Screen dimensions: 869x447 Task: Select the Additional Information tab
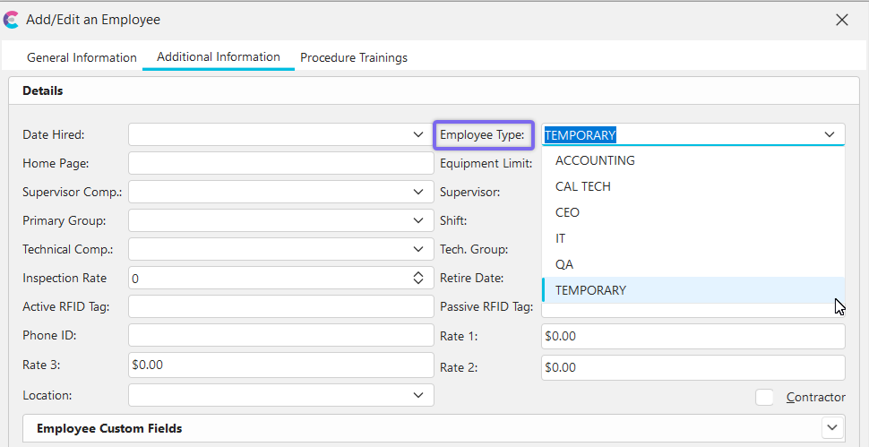(219, 57)
